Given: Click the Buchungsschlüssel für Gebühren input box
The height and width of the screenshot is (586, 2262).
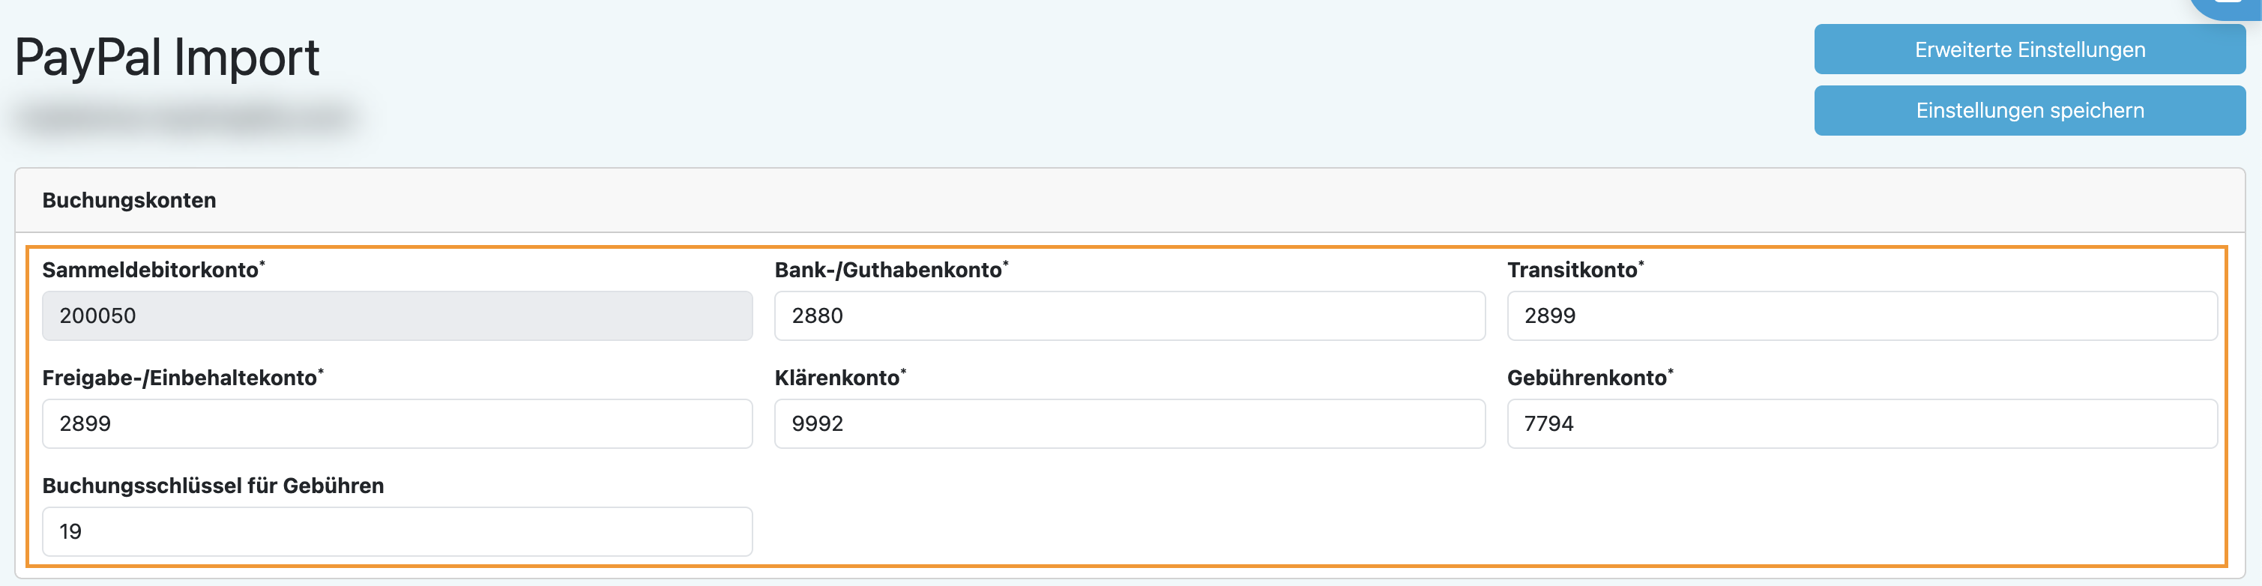Looking at the screenshot, I should (397, 532).
